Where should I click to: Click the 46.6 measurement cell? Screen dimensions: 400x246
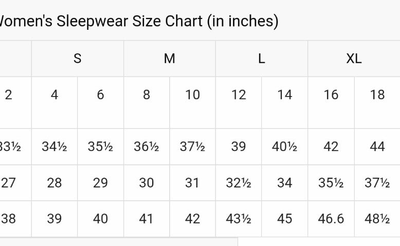(331, 219)
